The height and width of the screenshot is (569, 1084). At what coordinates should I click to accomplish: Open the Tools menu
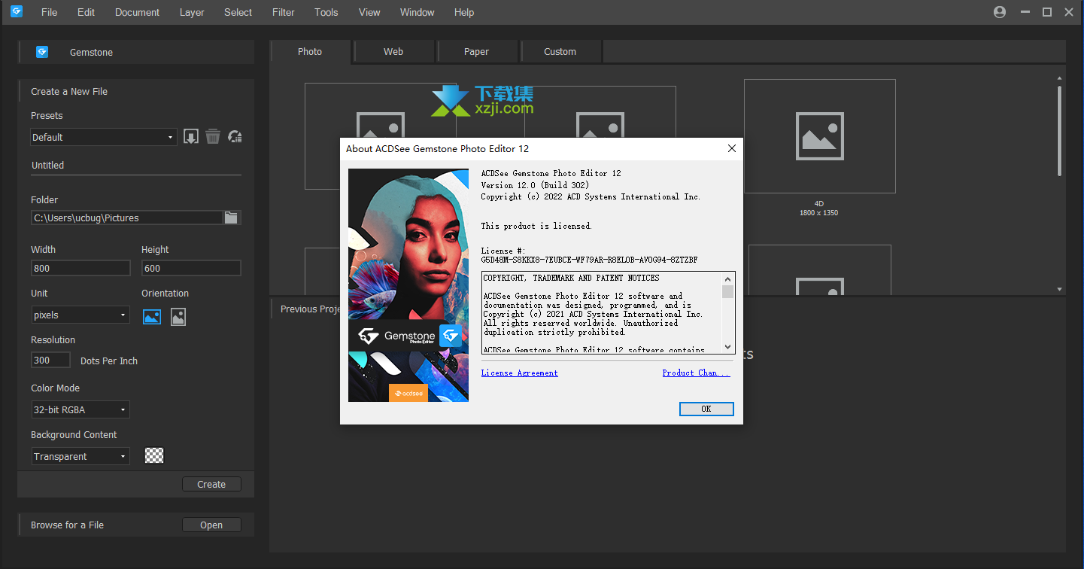click(x=326, y=12)
